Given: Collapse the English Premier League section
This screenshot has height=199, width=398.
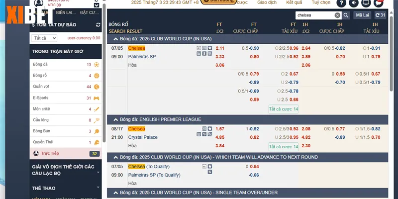Looking at the screenshot, I should pos(116,119).
